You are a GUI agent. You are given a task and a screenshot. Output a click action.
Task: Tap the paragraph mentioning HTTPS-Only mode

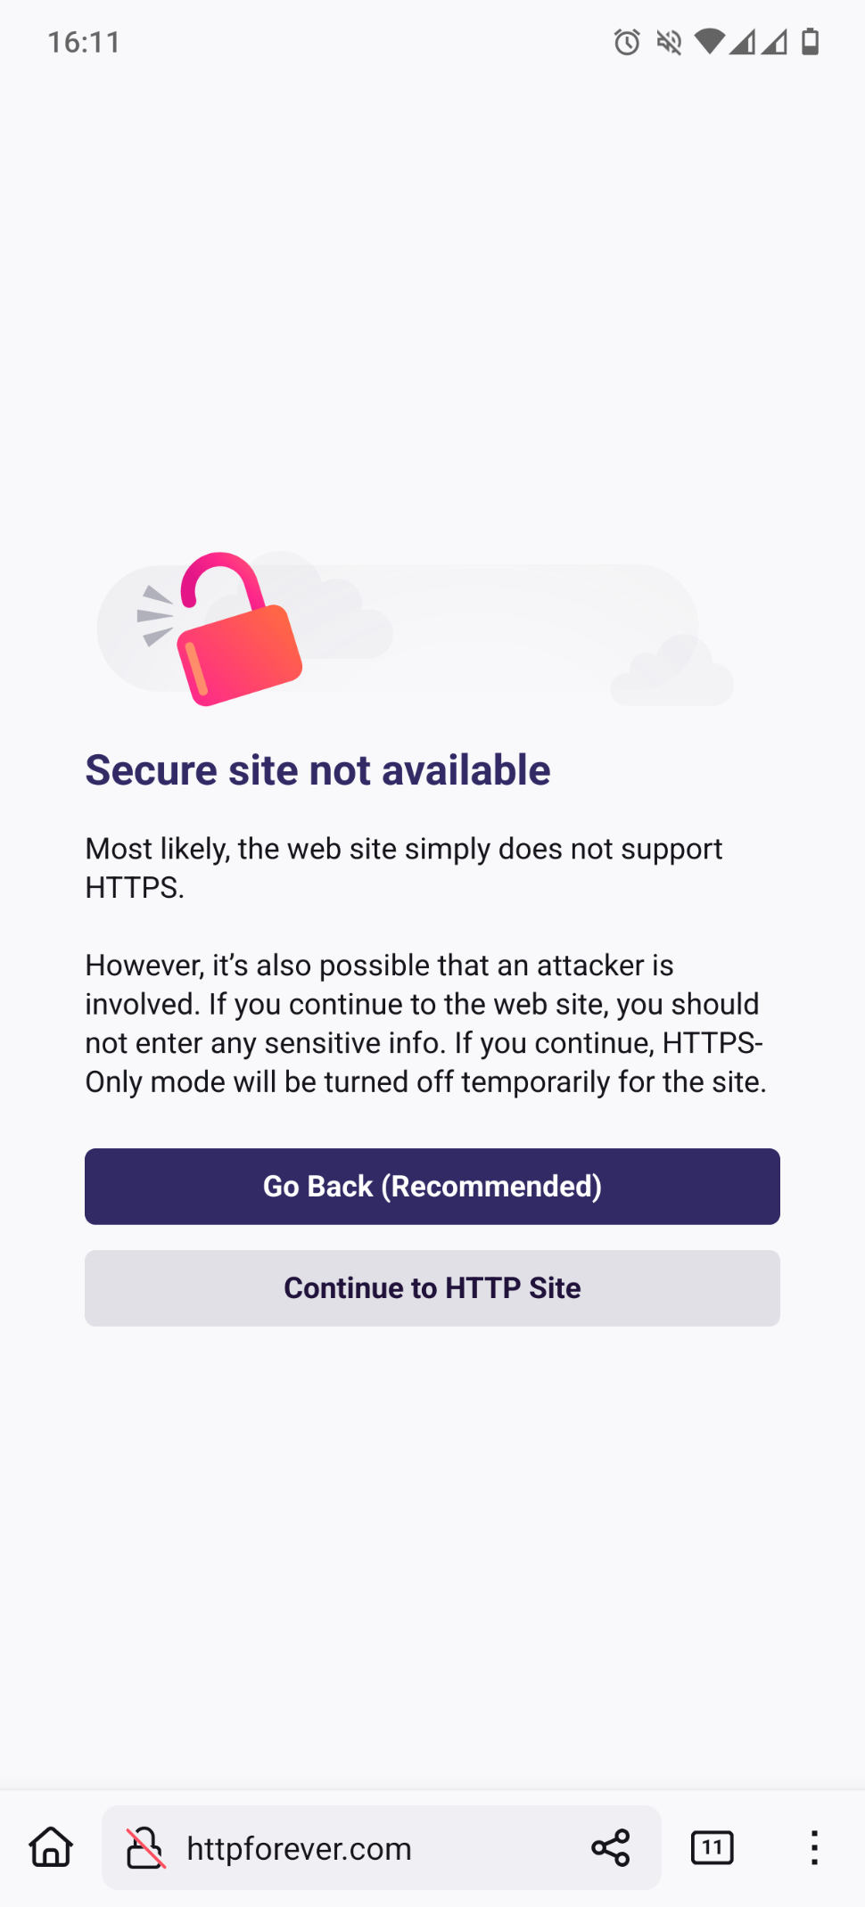coord(426,1023)
